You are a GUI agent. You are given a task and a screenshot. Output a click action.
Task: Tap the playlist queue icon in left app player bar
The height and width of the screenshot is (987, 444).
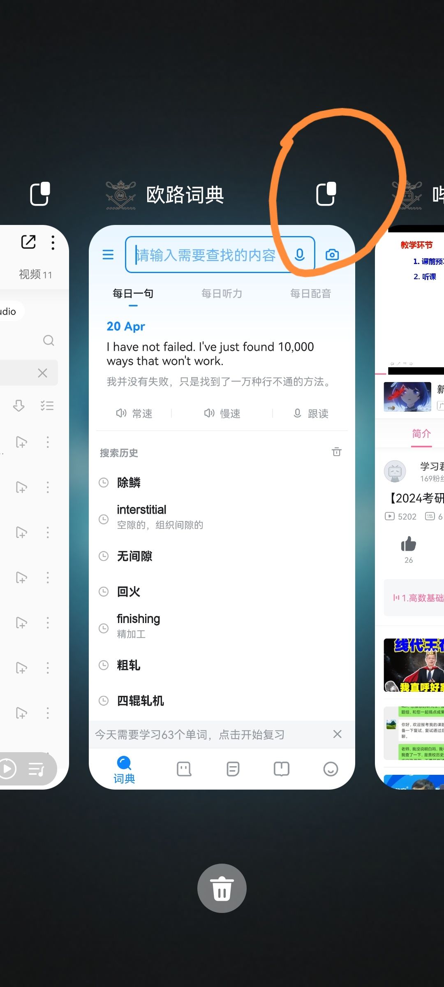(37, 769)
